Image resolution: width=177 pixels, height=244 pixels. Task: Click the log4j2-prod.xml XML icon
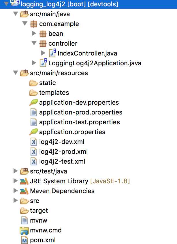tap(34, 151)
